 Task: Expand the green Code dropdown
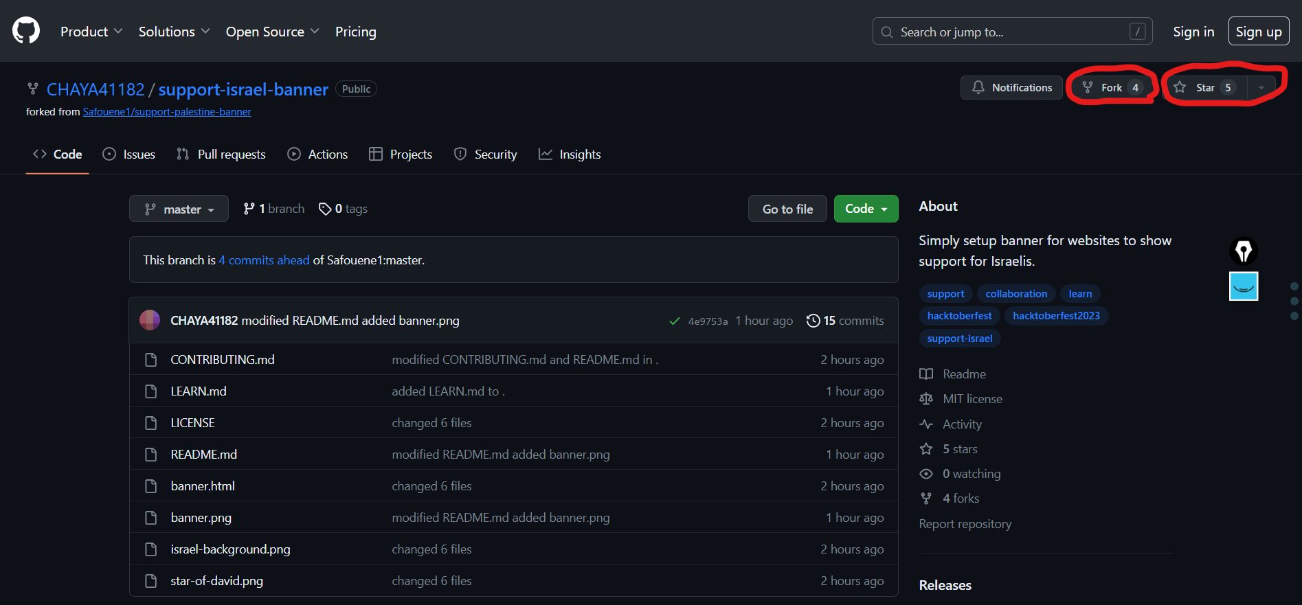[866, 209]
